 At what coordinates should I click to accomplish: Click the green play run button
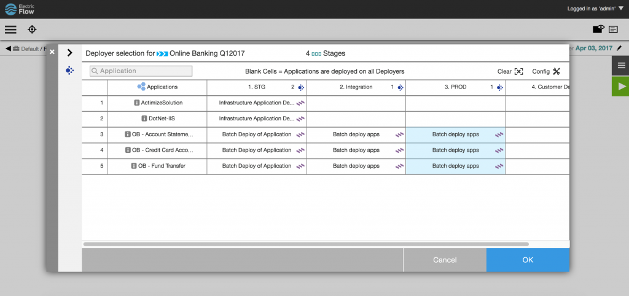(620, 86)
